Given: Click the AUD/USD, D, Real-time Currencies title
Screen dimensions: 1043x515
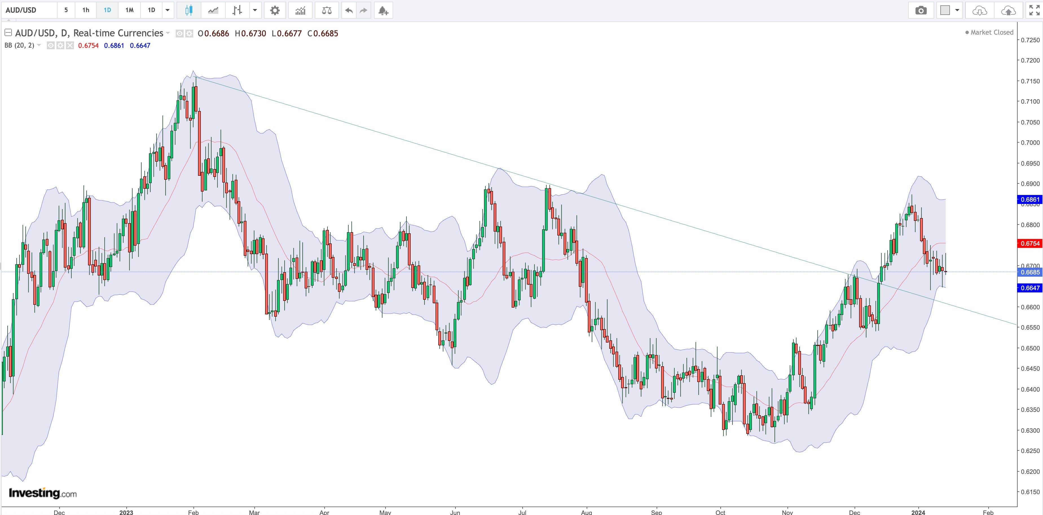Looking at the screenshot, I should pyautogui.click(x=89, y=33).
